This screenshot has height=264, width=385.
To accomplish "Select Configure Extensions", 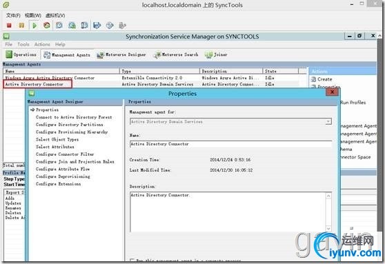I will (x=58, y=184).
